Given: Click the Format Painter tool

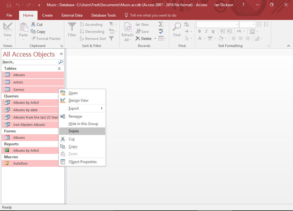Looking at the screenshot, I should [x=46, y=39].
